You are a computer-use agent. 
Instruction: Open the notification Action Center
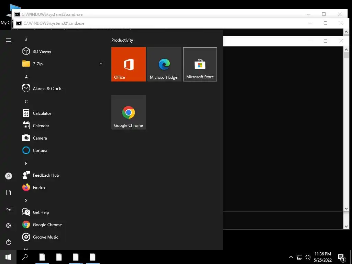pyautogui.click(x=341, y=257)
